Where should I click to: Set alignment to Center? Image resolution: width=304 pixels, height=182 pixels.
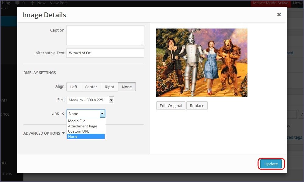tap(91, 87)
